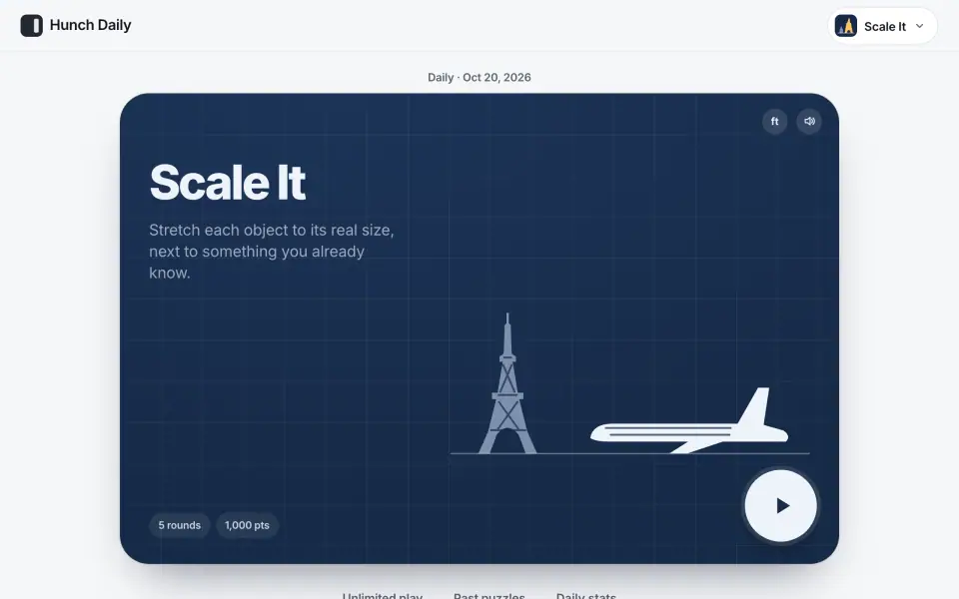959x599 pixels.
Task: Click the Scale It game thumbnail icon
Action: (x=846, y=26)
